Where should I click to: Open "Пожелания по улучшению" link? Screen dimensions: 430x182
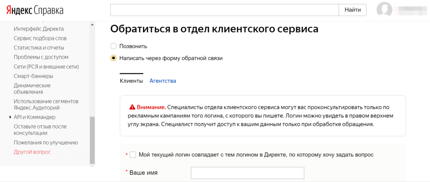[x=46, y=143]
